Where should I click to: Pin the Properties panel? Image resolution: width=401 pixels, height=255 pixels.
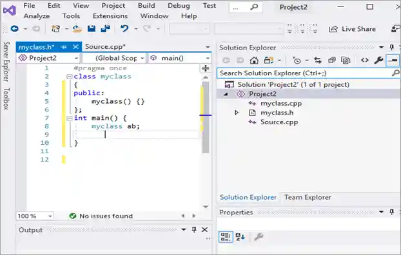pos(391,212)
